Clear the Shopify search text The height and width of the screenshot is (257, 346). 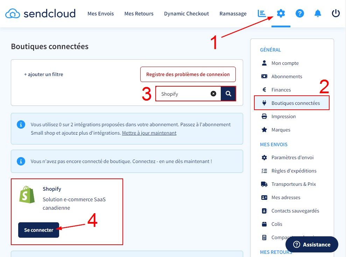pos(213,94)
